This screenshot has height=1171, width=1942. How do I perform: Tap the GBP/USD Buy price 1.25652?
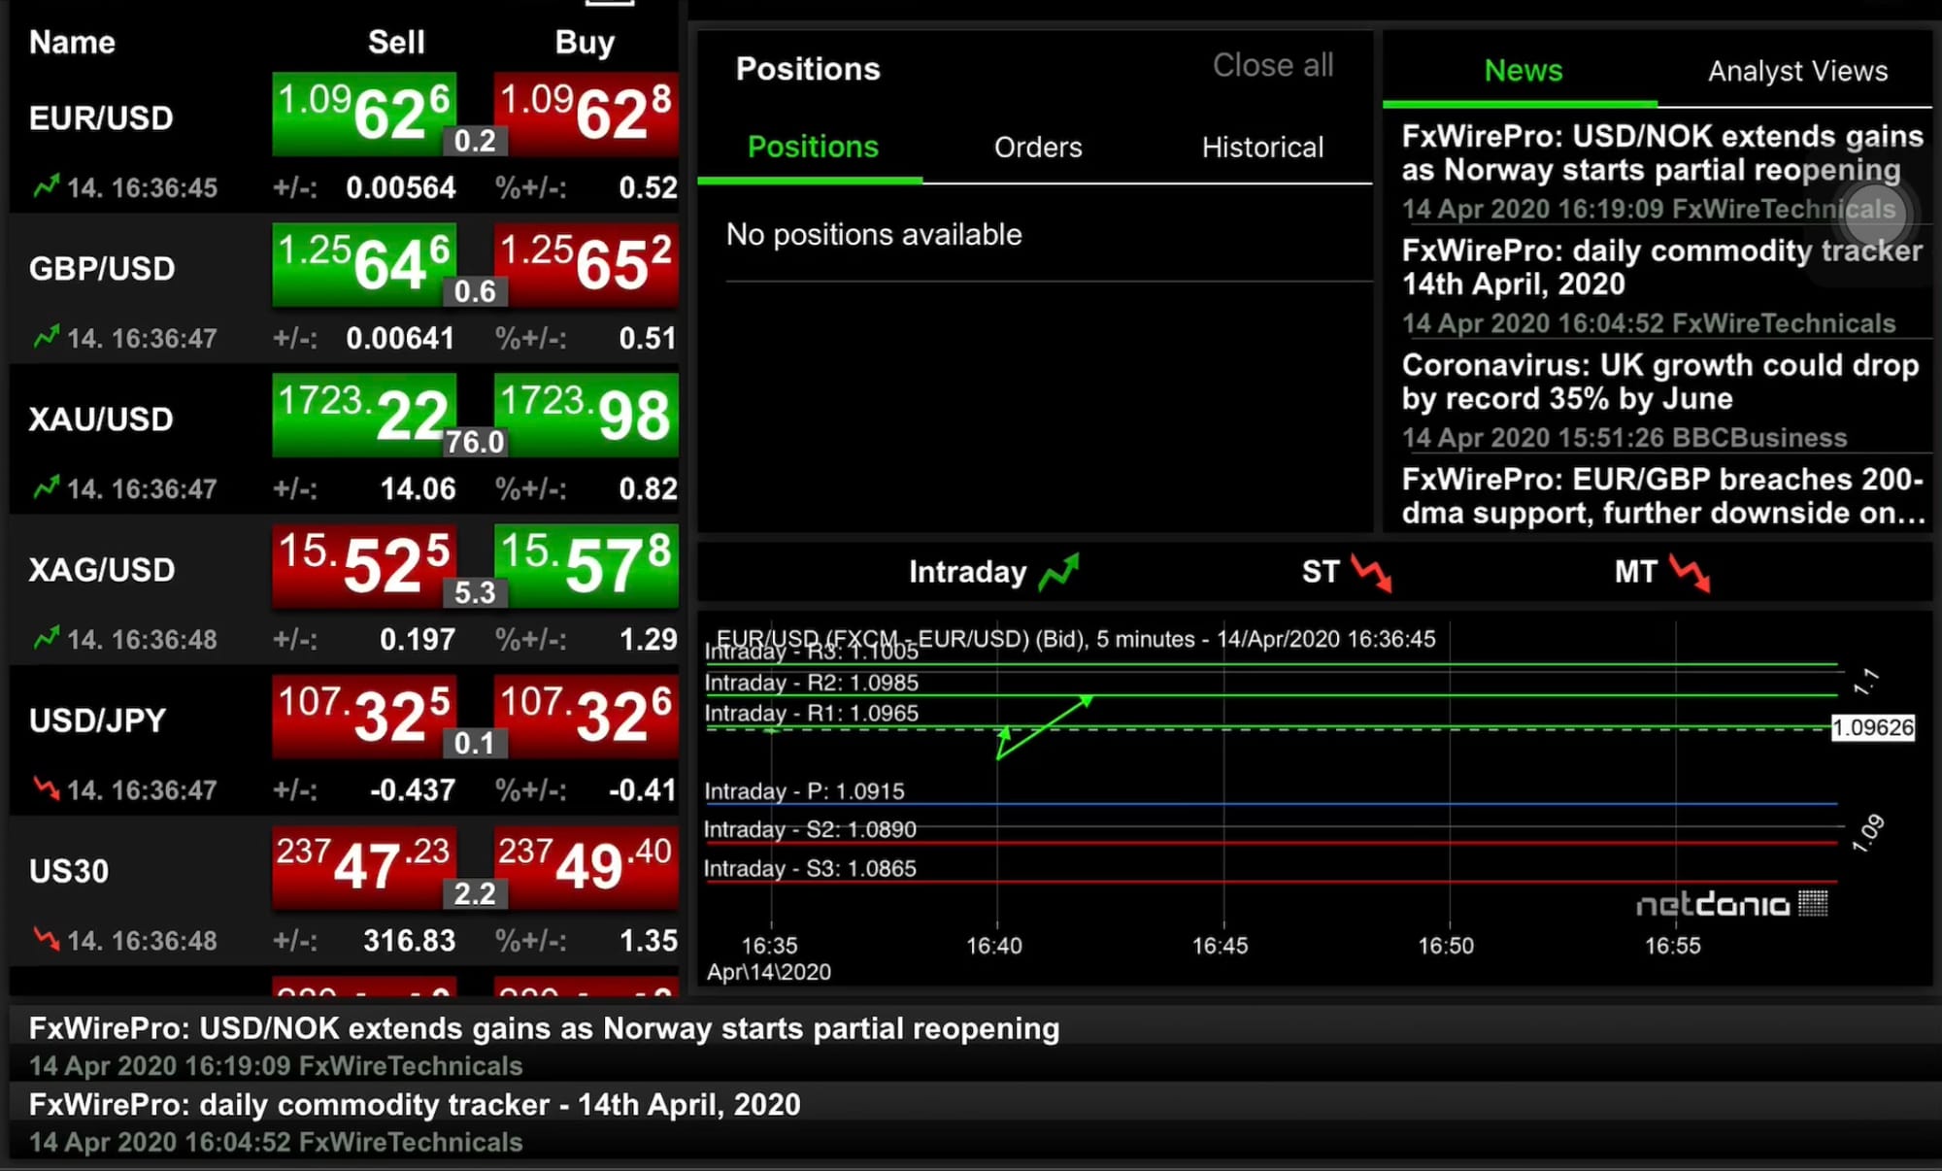[x=586, y=264]
